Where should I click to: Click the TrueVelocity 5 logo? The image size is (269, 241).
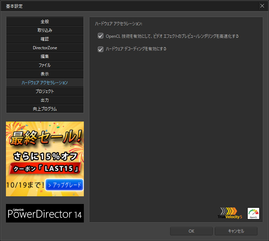pos(230,213)
